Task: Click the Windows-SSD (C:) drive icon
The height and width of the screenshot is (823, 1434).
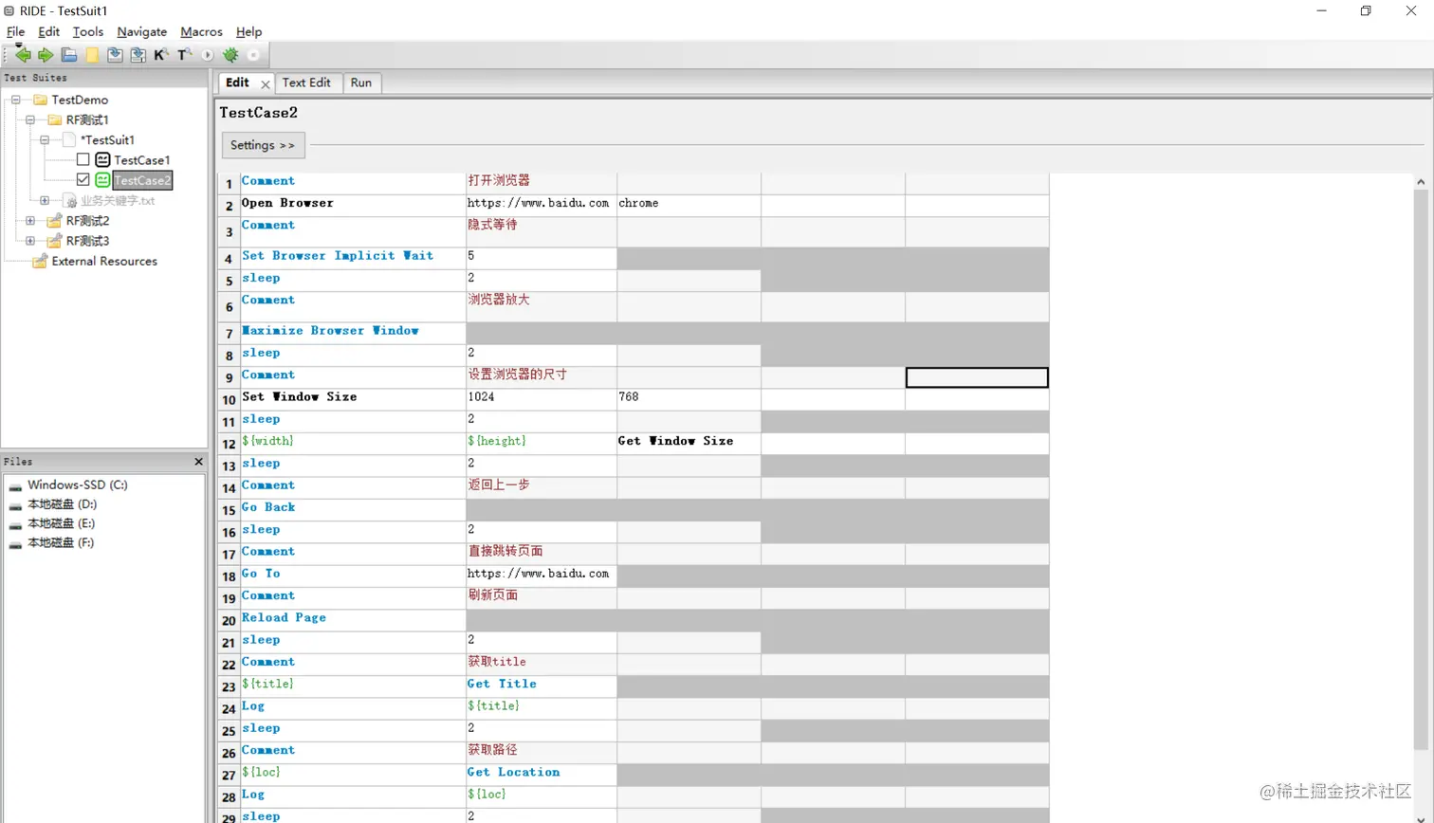Action: (x=15, y=485)
